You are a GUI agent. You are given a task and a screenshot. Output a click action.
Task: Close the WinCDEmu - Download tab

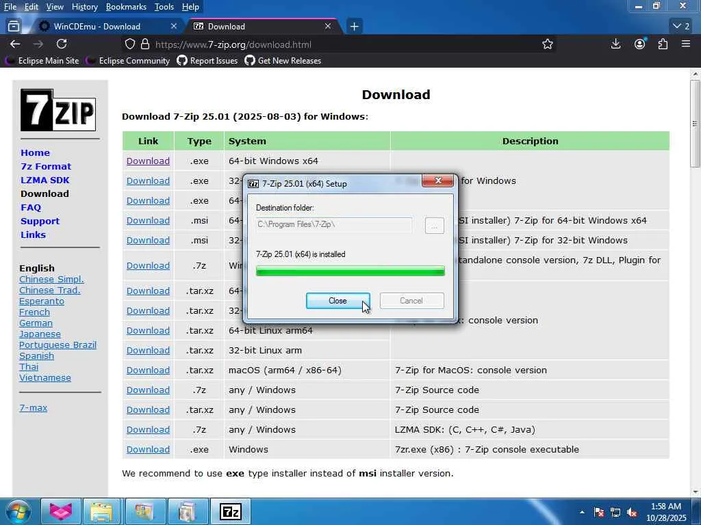click(174, 27)
